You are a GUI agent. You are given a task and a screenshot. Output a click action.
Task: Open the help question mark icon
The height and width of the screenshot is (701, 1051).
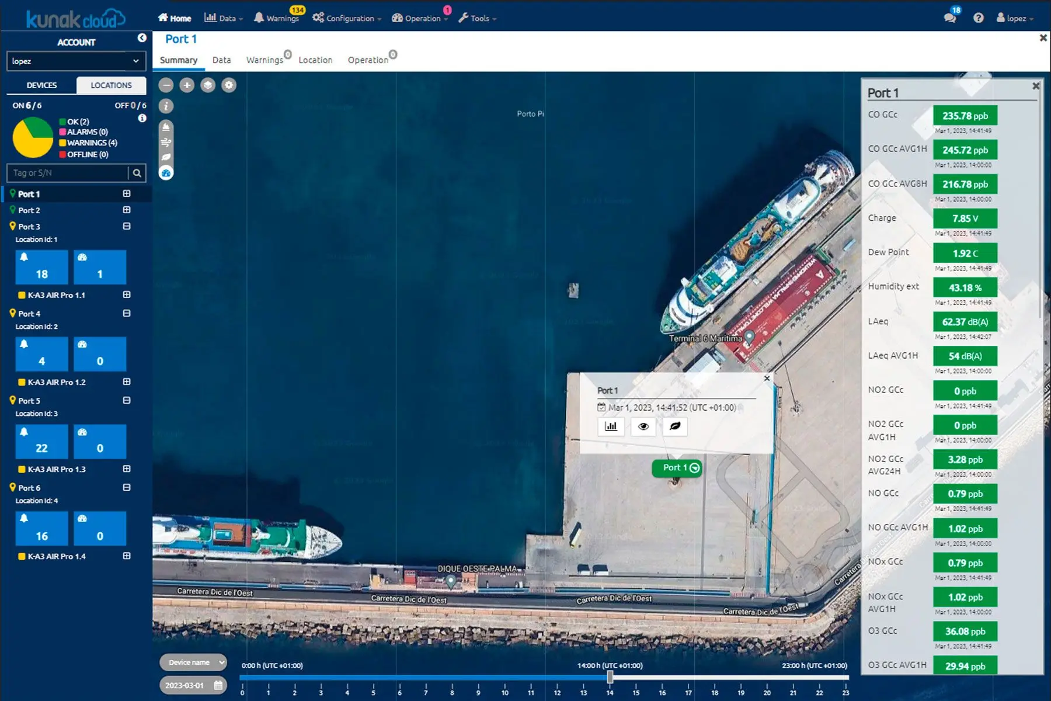[x=979, y=18]
